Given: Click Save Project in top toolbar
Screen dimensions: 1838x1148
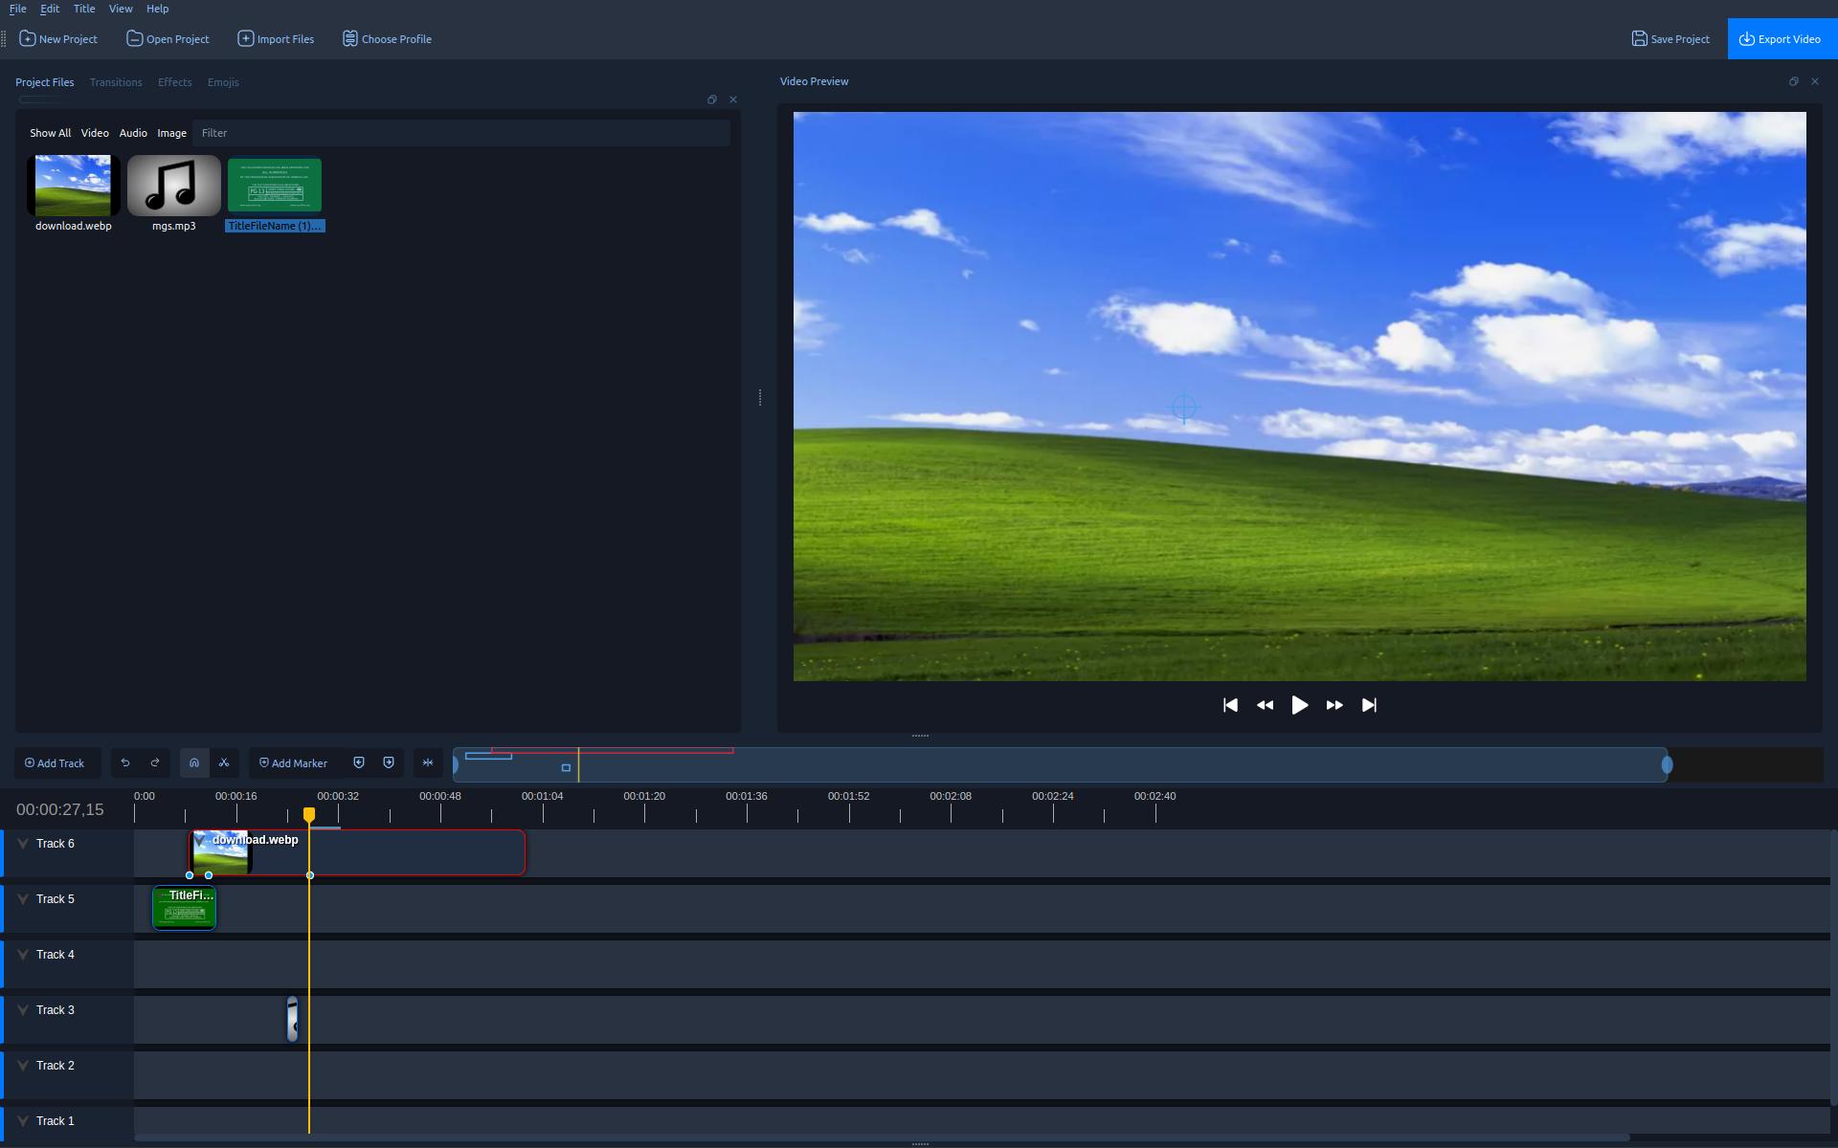Looking at the screenshot, I should coord(1670,39).
